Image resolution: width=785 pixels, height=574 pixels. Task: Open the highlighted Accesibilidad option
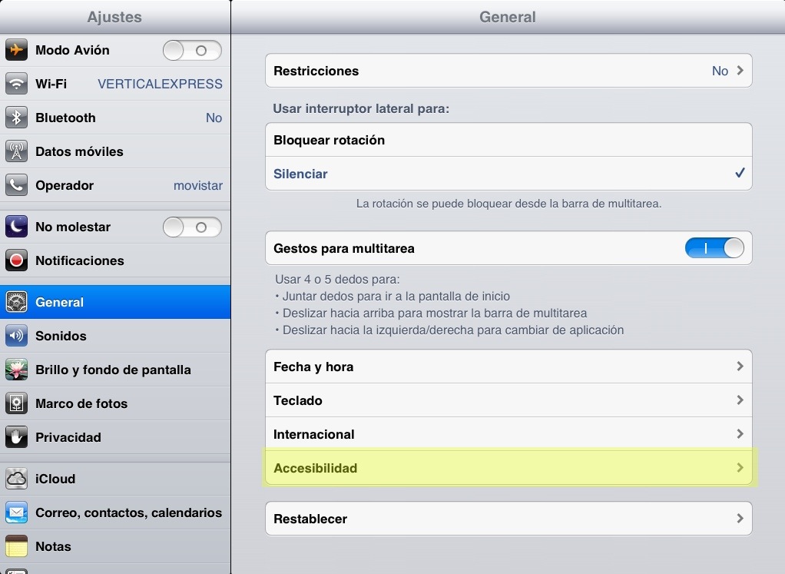(507, 468)
